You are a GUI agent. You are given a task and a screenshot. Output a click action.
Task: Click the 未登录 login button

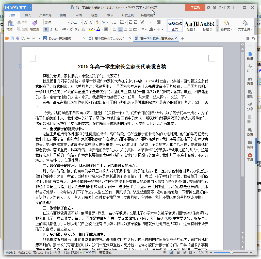click(x=195, y=7)
